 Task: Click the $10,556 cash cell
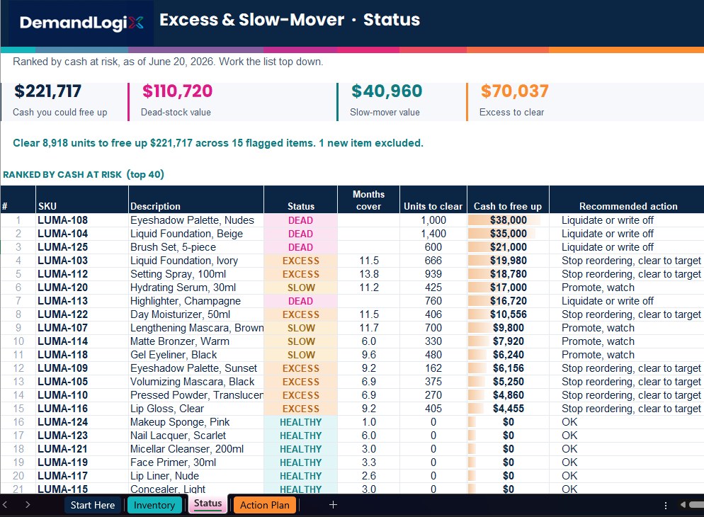coord(508,314)
